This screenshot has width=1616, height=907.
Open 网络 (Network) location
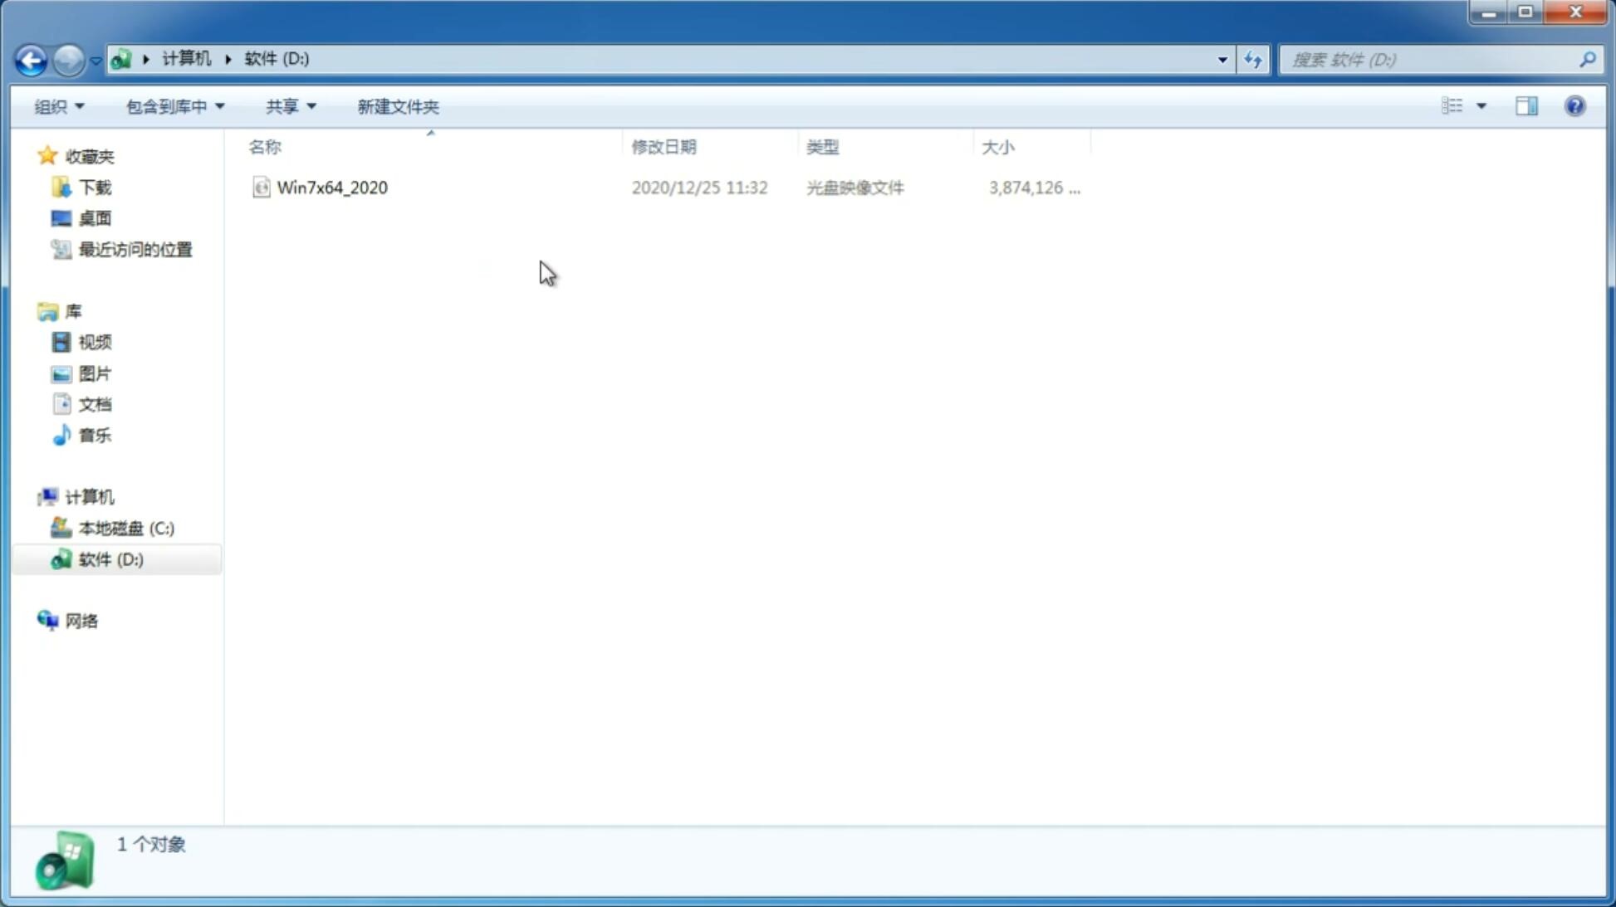point(81,620)
